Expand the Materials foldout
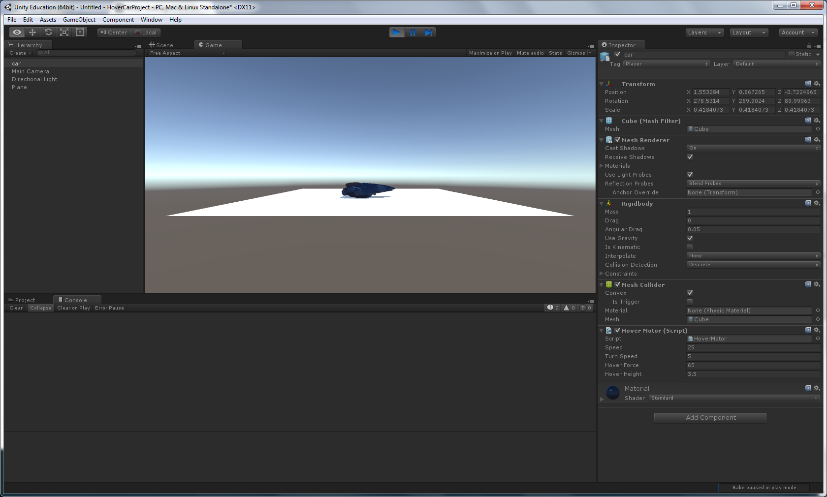827x497 pixels. 602,166
